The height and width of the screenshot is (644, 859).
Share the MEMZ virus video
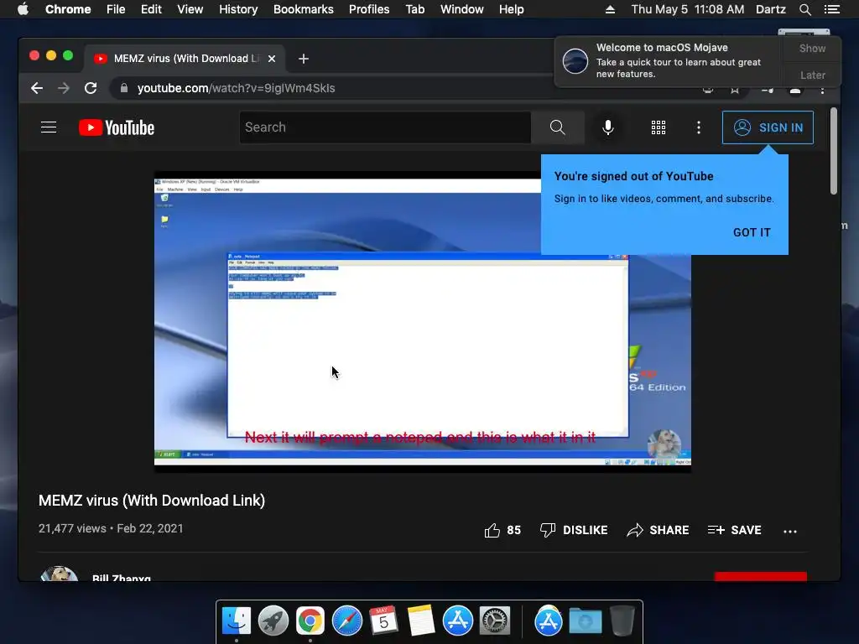click(658, 530)
